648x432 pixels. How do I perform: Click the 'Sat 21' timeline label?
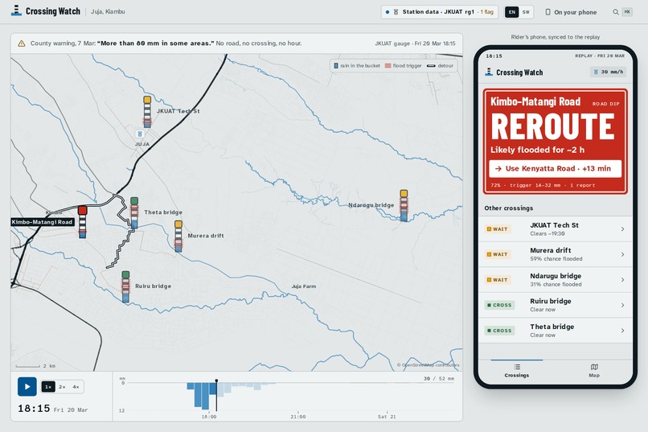pyautogui.click(x=387, y=417)
